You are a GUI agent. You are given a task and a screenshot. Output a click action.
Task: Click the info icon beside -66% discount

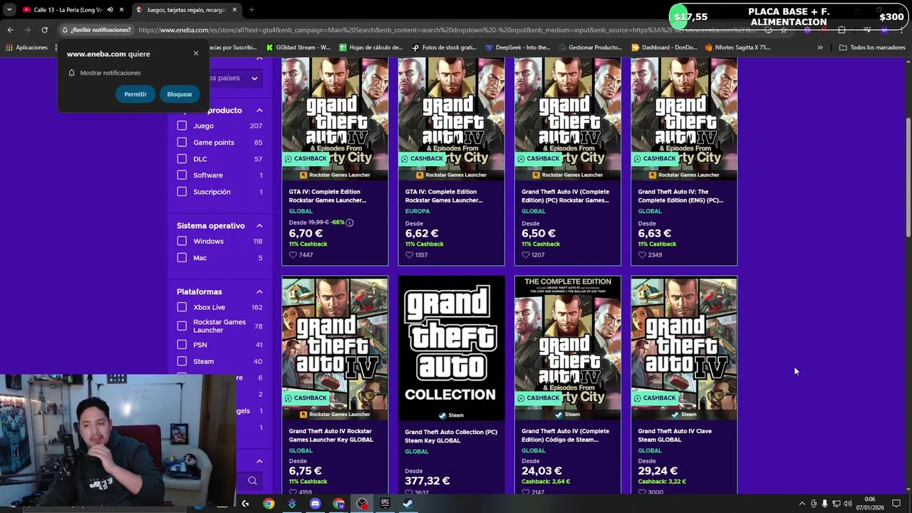click(x=350, y=222)
